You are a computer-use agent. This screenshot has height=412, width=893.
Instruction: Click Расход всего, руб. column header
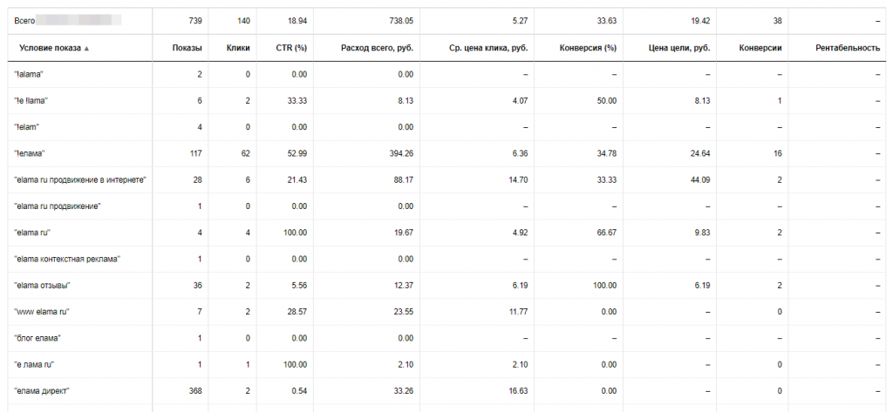coord(377,49)
